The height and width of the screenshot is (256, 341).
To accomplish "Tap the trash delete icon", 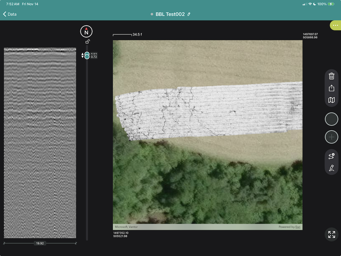I will point(331,76).
